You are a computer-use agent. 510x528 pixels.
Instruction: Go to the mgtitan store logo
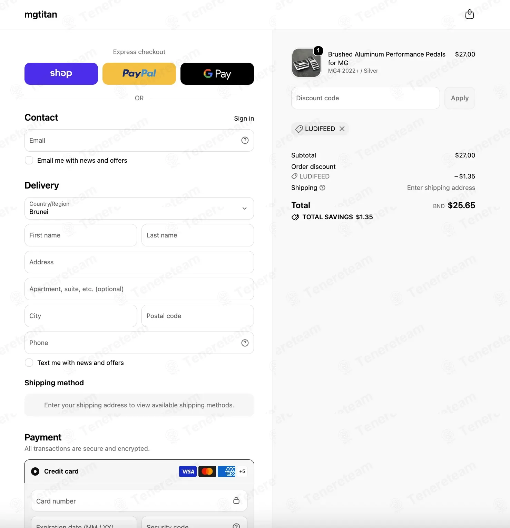pos(41,14)
